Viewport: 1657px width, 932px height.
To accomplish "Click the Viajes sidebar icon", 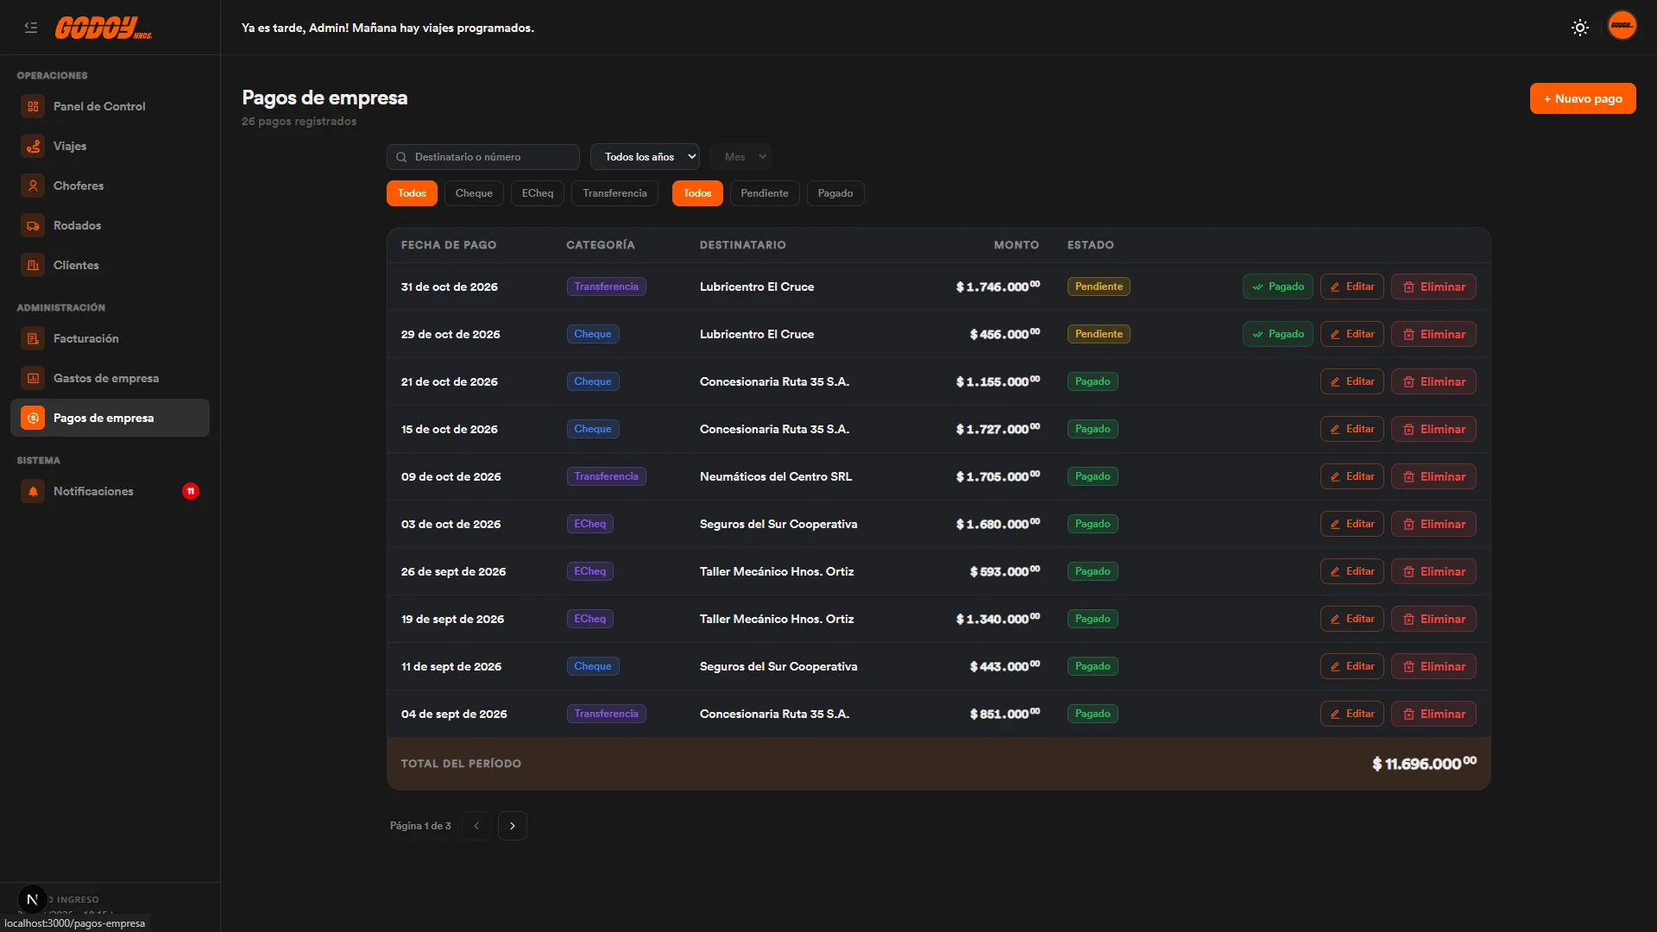I will [x=33, y=146].
